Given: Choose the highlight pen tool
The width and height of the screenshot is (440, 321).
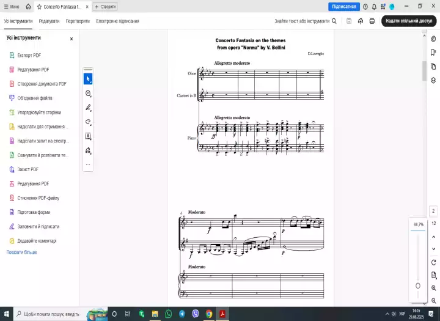Looking at the screenshot, I should [88, 108].
